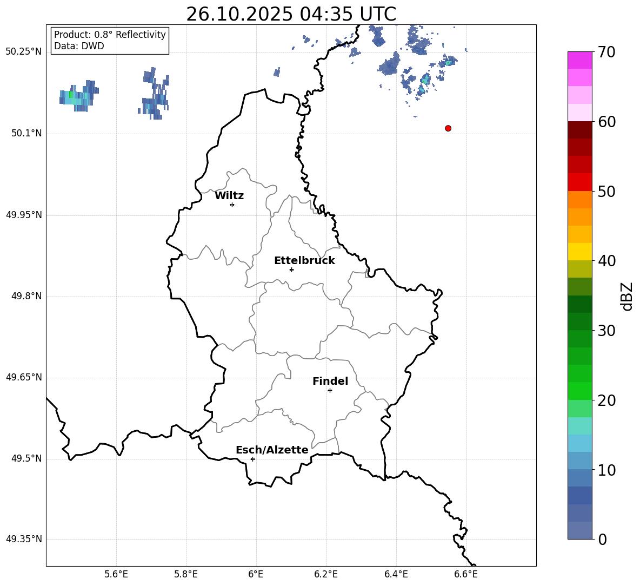Click the dBZ colorbar label
This screenshot has width=640, height=585.
coord(626,296)
